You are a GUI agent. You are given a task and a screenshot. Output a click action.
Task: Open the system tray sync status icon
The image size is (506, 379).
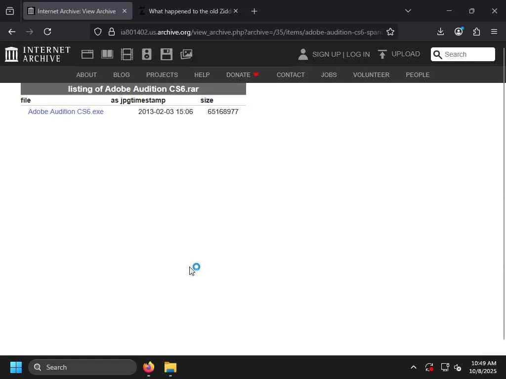click(429, 367)
